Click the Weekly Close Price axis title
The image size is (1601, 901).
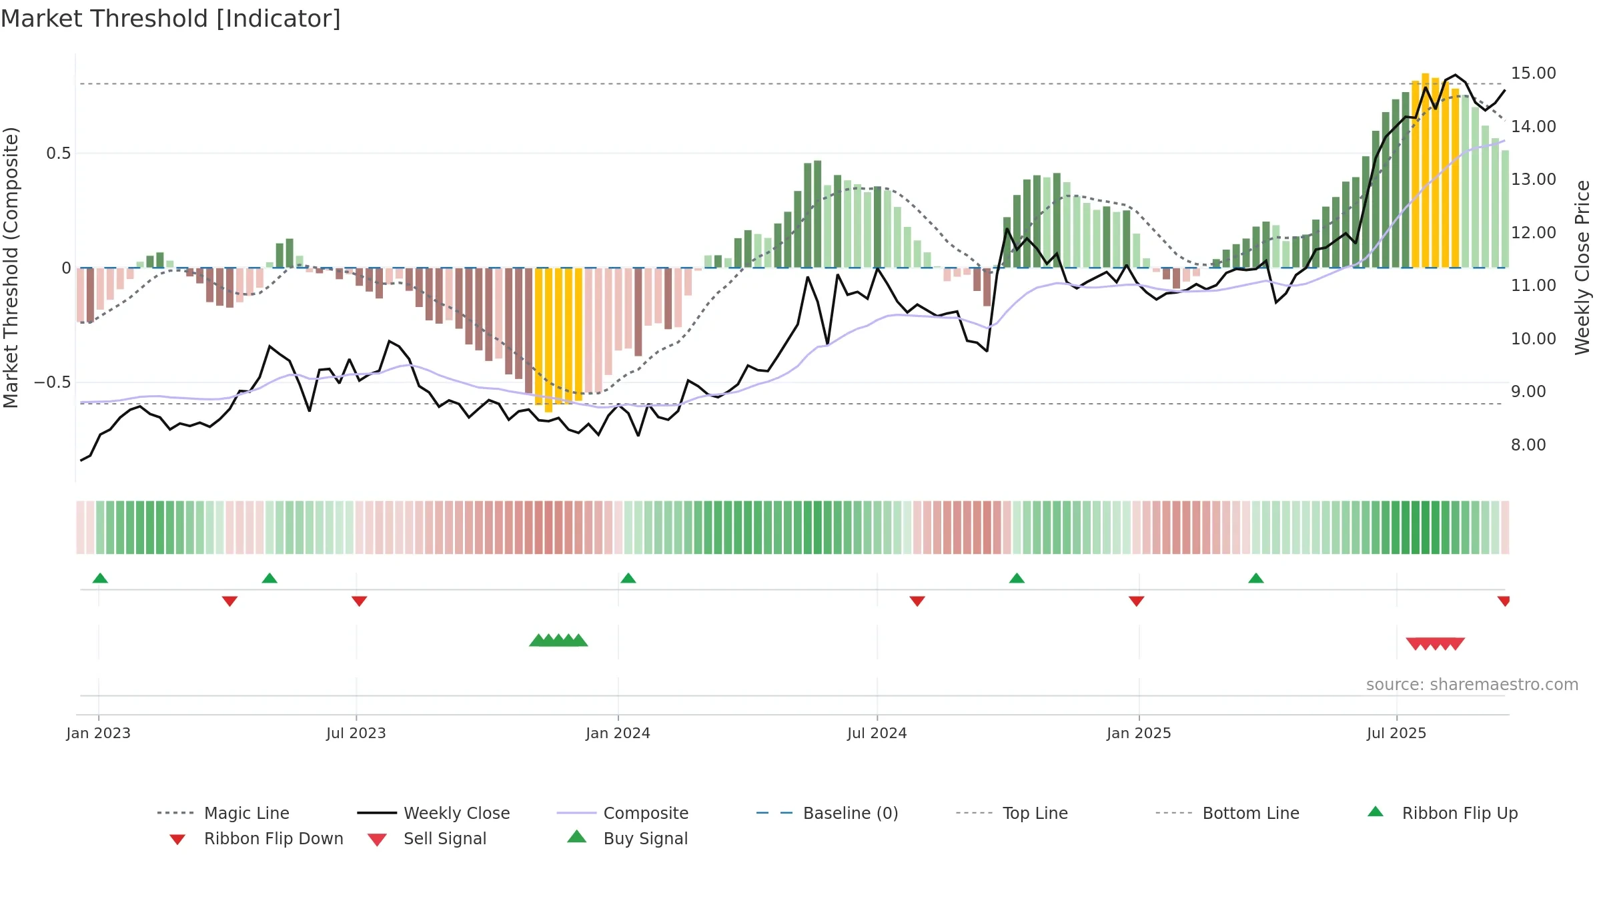[1582, 268]
